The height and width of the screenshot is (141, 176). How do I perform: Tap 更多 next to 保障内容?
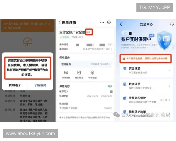point(110,86)
